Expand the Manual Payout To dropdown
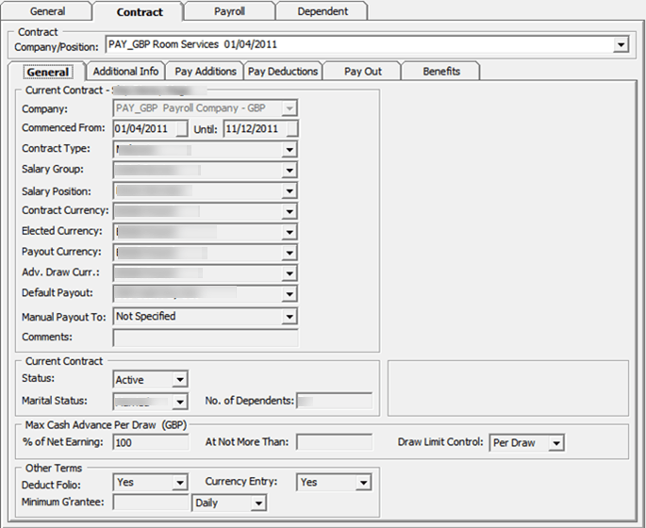 pyautogui.click(x=290, y=316)
